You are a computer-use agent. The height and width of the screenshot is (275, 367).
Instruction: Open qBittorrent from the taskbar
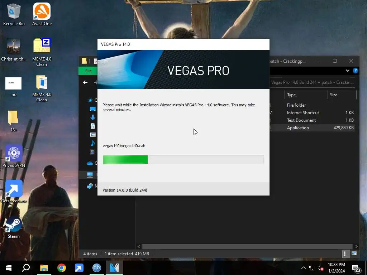click(97, 268)
